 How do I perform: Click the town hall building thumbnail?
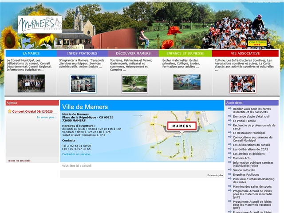pyautogui.click(x=83, y=84)
